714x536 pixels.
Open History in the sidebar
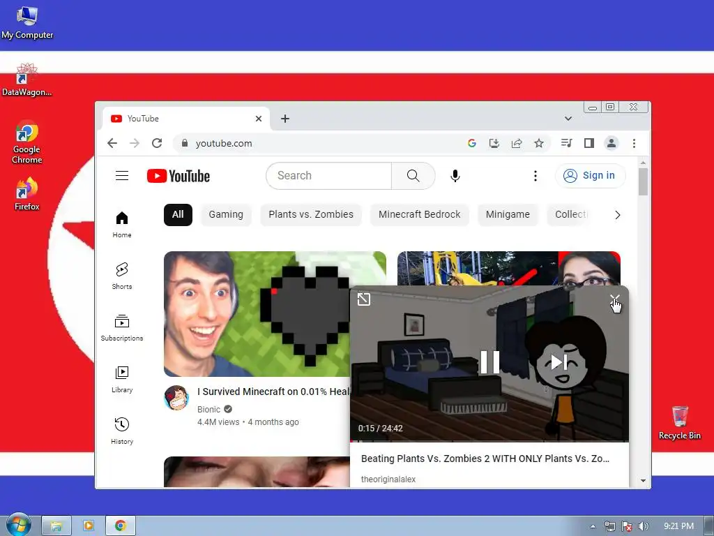[122, 431]
